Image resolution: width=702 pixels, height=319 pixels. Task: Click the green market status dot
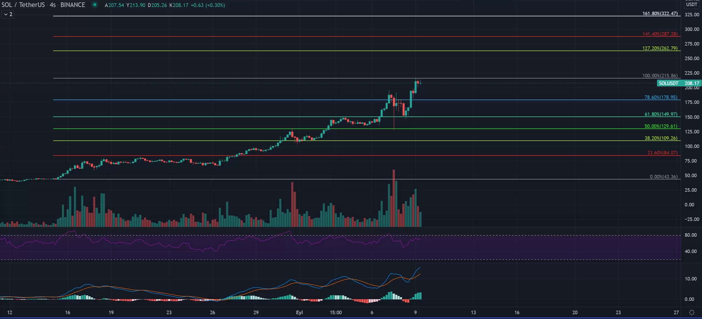pos(95,5)
